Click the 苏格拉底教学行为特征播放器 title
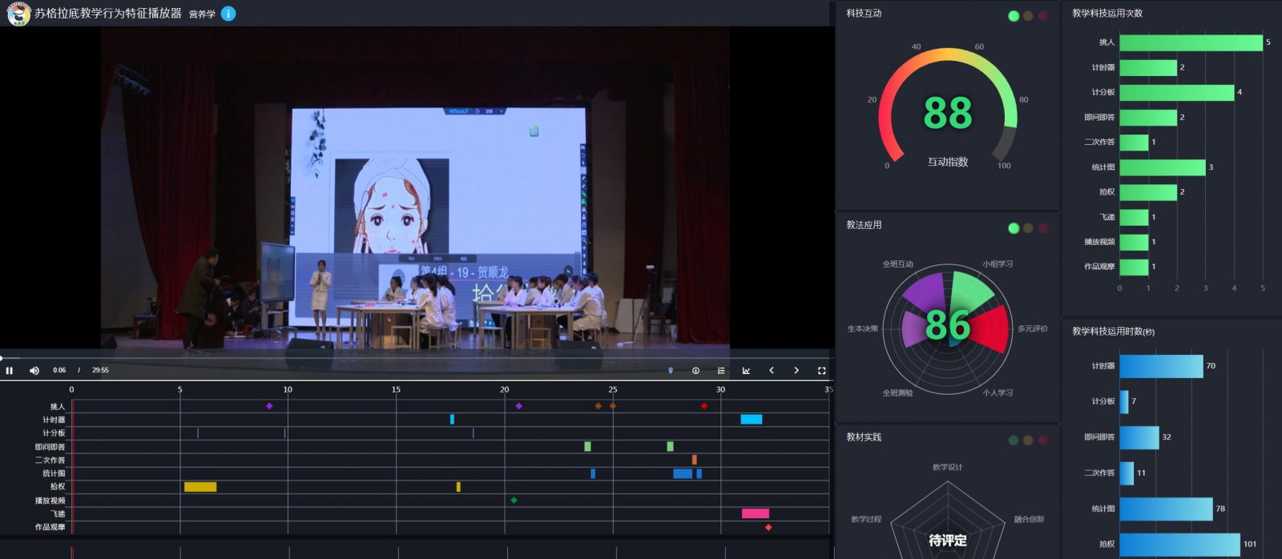This screenshot has height=559, width=1282. click(107, 14)
